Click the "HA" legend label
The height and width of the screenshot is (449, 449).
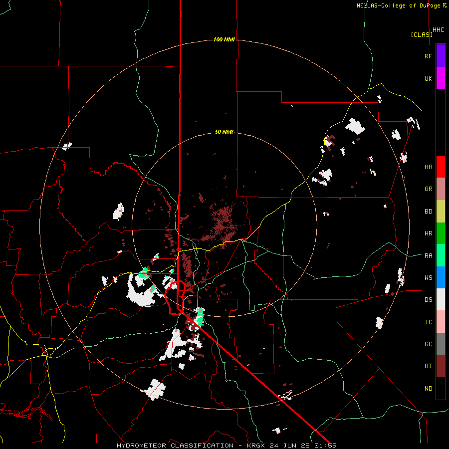coord(428,167)
